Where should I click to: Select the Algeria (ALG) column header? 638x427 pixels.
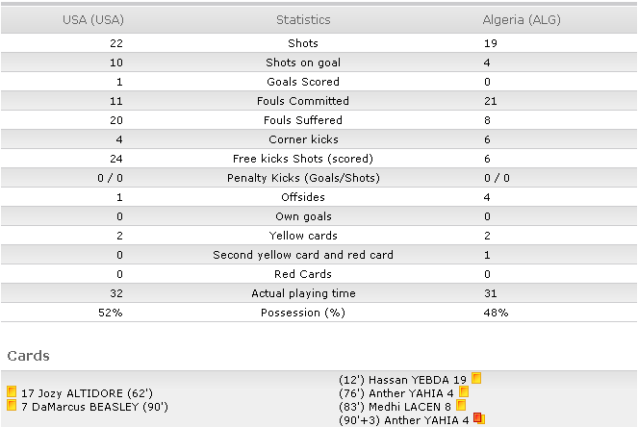522,20
